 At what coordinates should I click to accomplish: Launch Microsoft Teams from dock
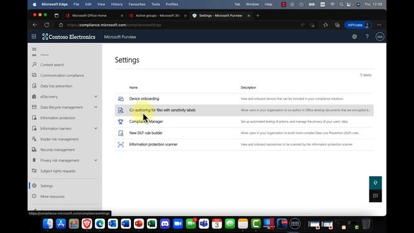[x=204, y=224]
